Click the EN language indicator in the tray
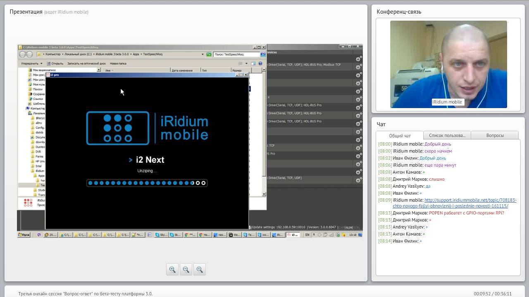Image resolution: width=529 pixels, height=297 pixels. click(307, 235)
